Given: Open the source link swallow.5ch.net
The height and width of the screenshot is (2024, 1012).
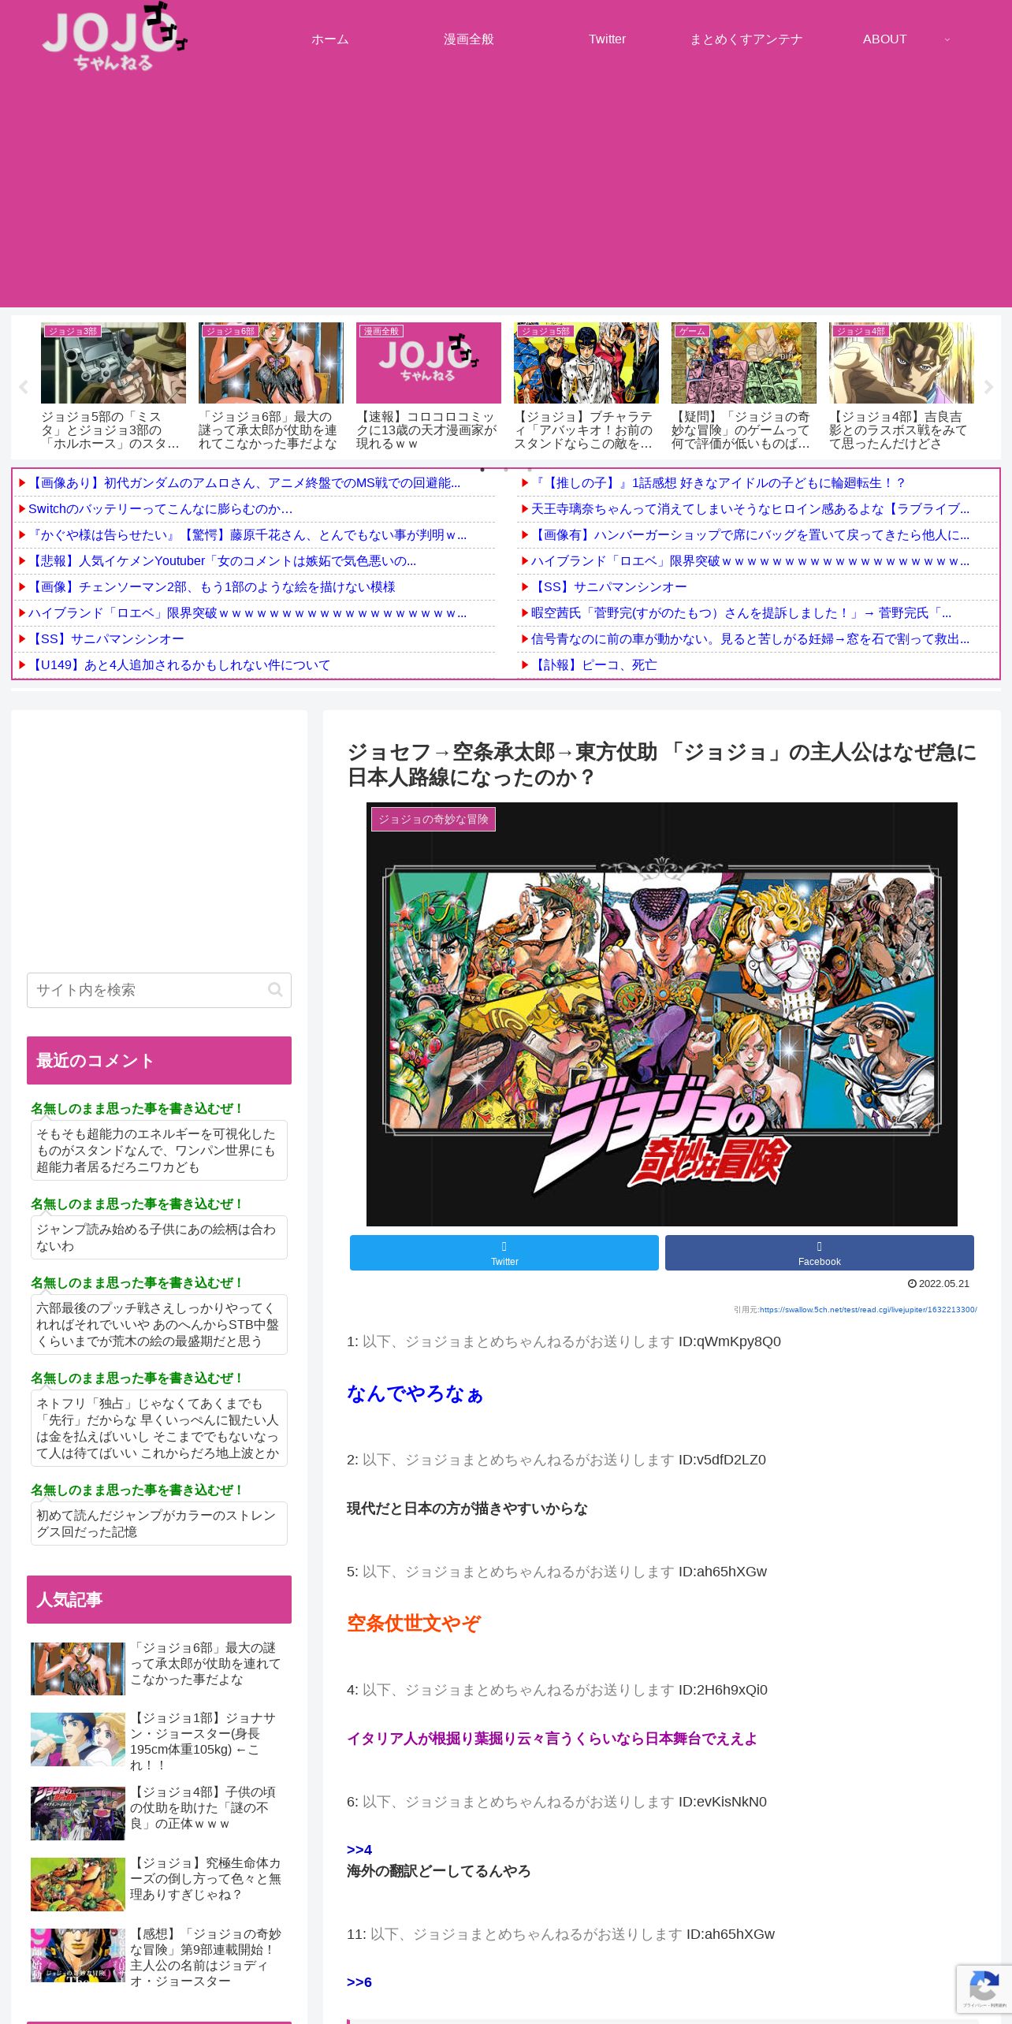Looking at the screenshot, I should tap(868, 1309).
